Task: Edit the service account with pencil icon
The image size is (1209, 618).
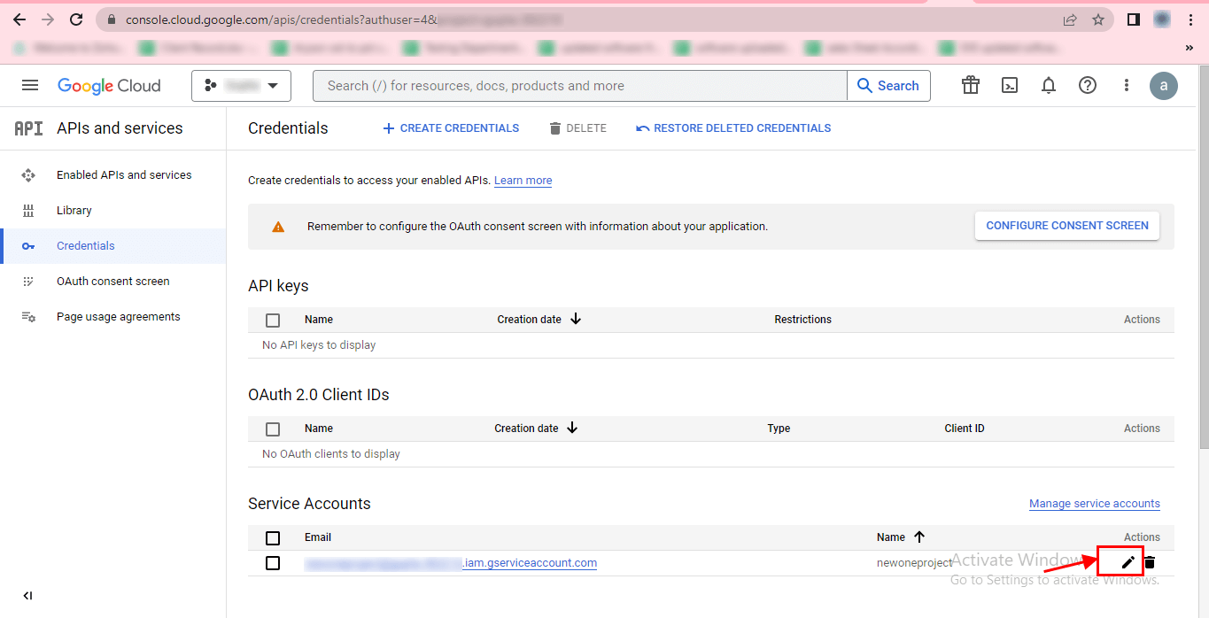Action: pos(1128,562)
